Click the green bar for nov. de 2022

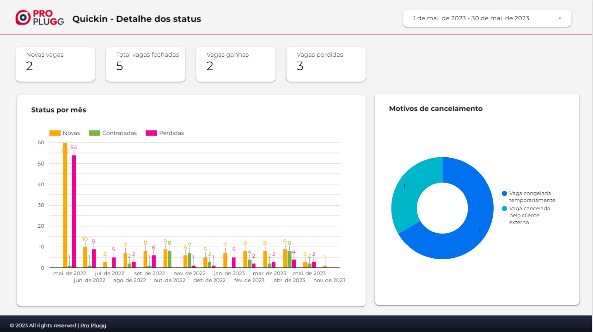190,260
